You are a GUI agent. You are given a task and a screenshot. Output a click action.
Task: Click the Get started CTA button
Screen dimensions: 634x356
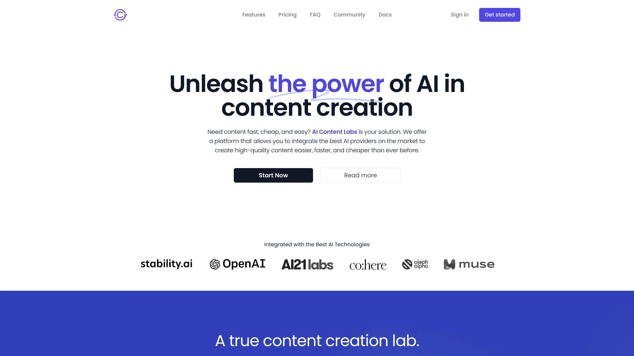point(500,15)
